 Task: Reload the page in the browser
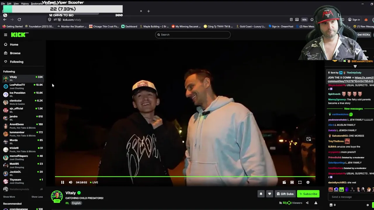click(19, 20)
